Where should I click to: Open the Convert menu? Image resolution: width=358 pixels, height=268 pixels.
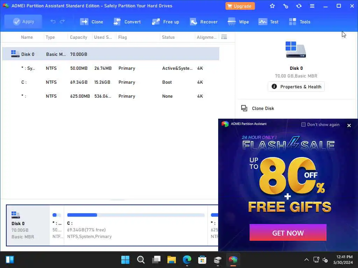[127, 22]
